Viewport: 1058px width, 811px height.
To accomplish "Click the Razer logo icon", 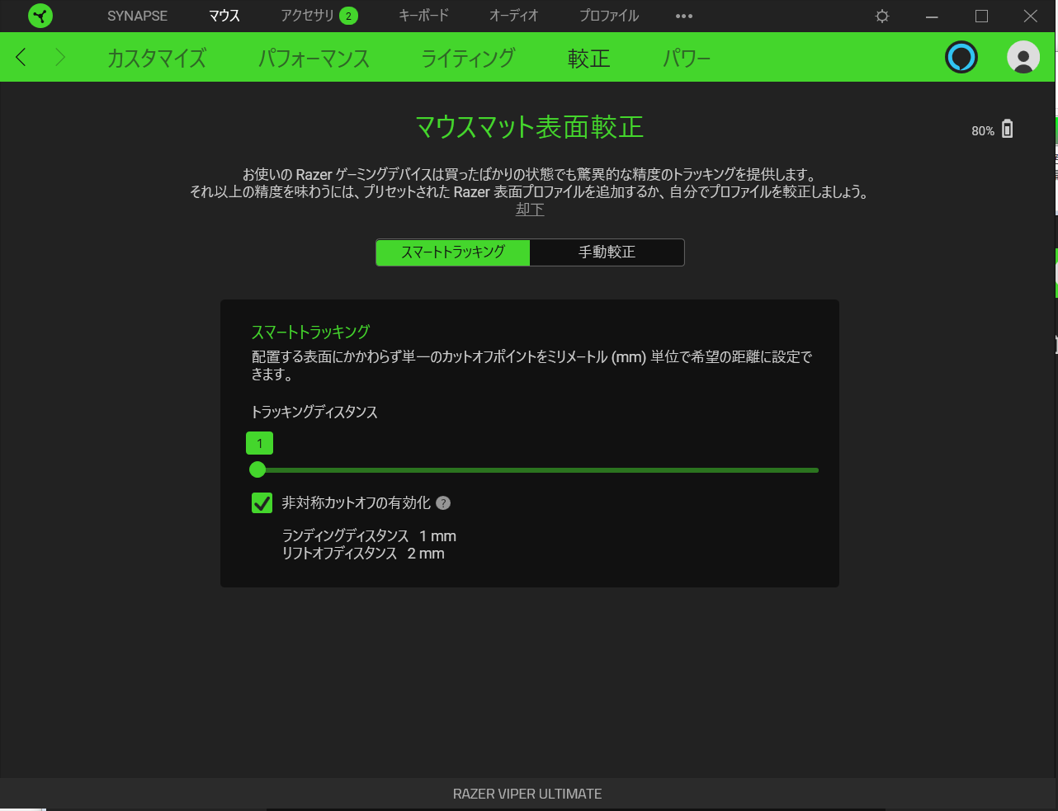I will coord(40,16).
